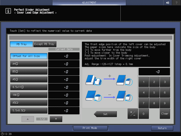Toggle the plus/minus sign key
181x136 pixels.
pyautogui.click(x=133, y=114)
